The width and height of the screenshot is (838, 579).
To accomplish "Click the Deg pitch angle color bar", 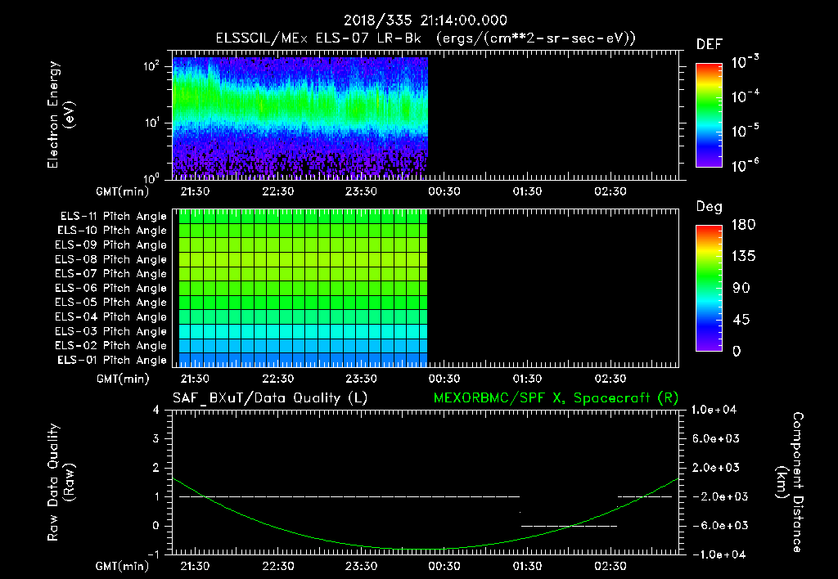I will tap(708, 288).
